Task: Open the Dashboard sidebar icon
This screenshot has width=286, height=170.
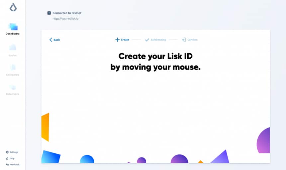Action: [13, 27]
